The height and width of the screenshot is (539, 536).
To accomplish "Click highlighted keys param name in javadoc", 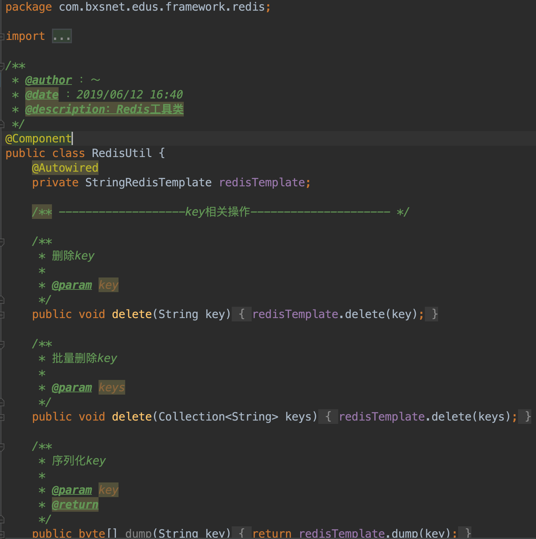I will click(112, 387).
